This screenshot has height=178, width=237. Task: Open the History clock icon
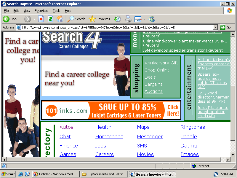pyautogui.click(x=117, y=19)
